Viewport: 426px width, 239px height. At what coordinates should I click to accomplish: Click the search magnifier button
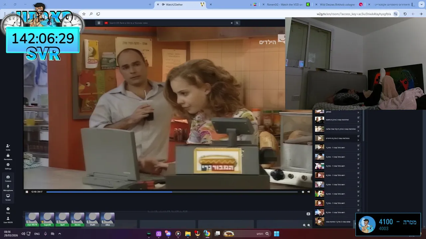click(237, 23)
